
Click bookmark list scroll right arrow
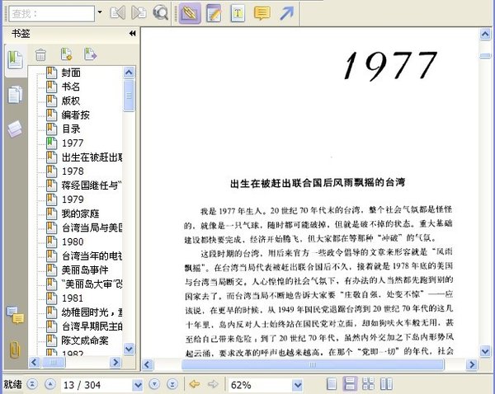115,362
